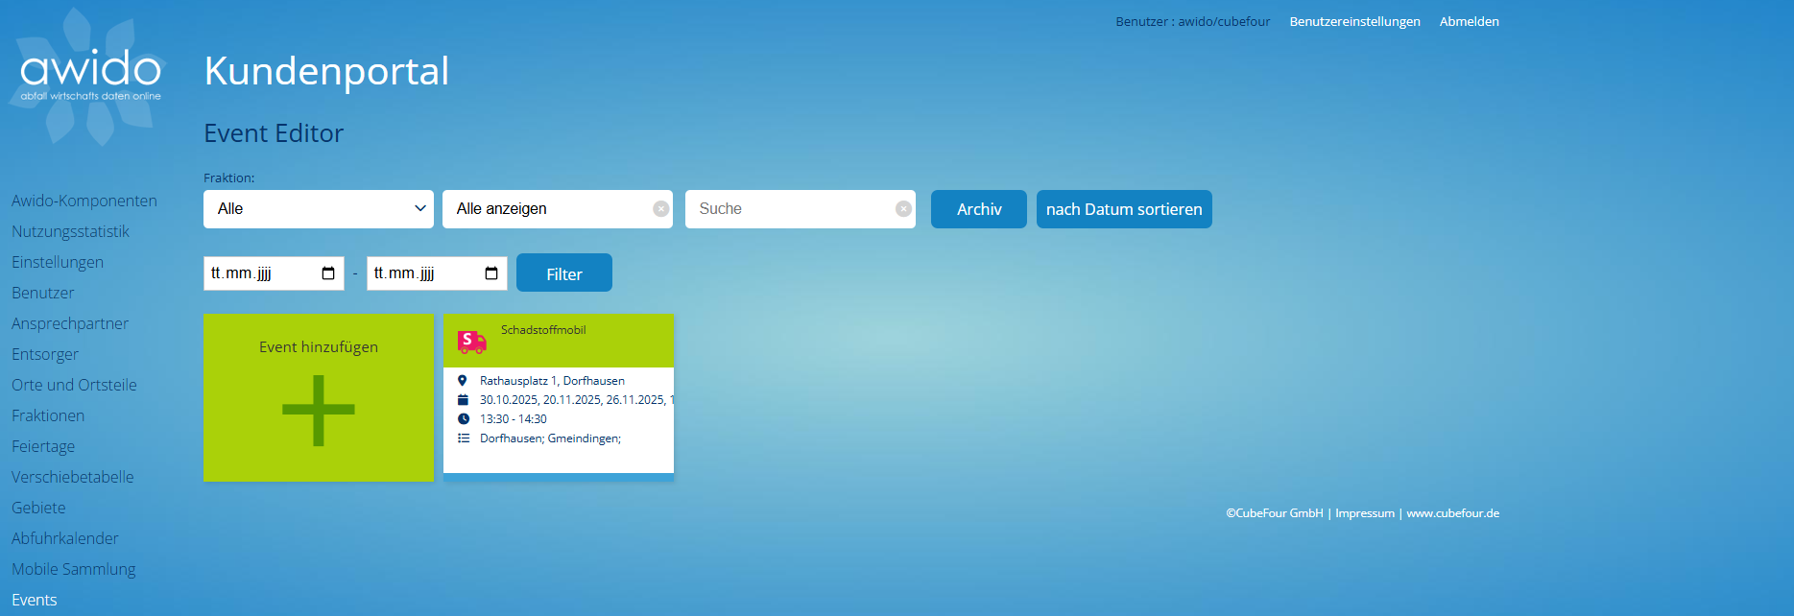Go to Orte und Ortsteile
The width and height of the screenshot is (1794, 616).
tap(74, 385)
